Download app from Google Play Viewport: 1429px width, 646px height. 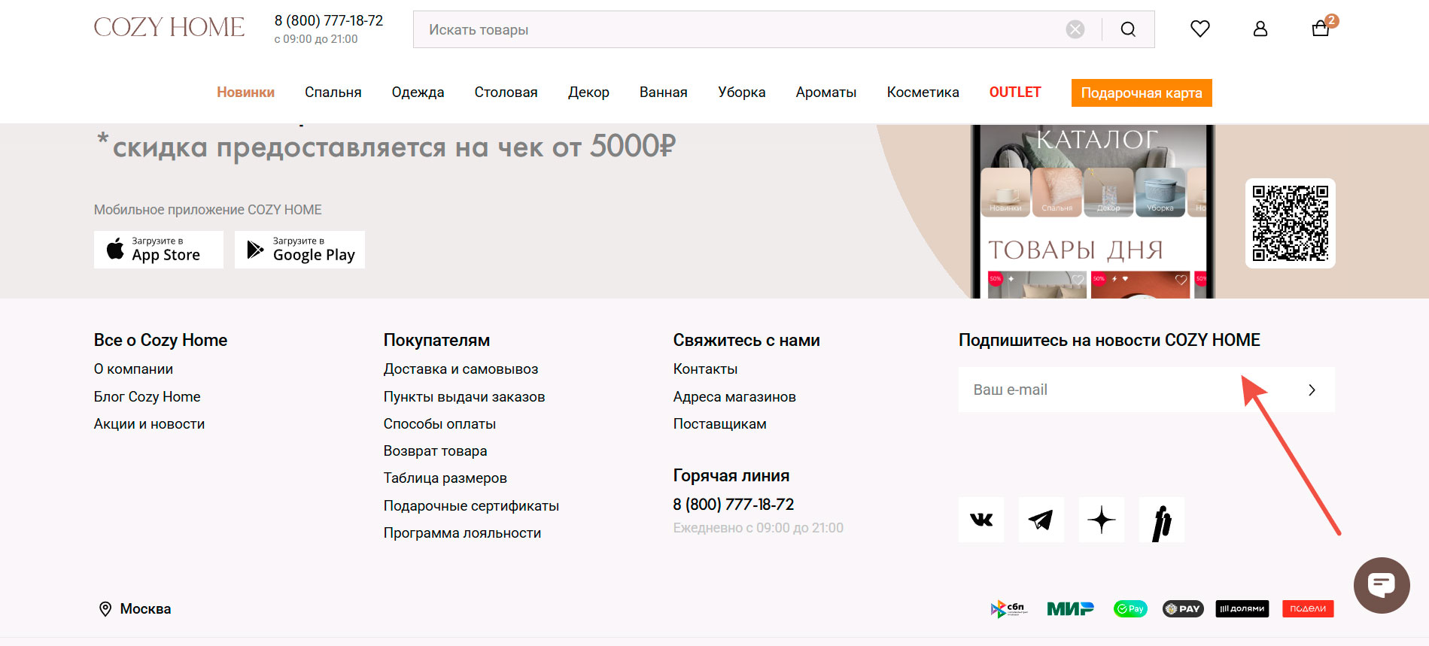pos(299,250)
